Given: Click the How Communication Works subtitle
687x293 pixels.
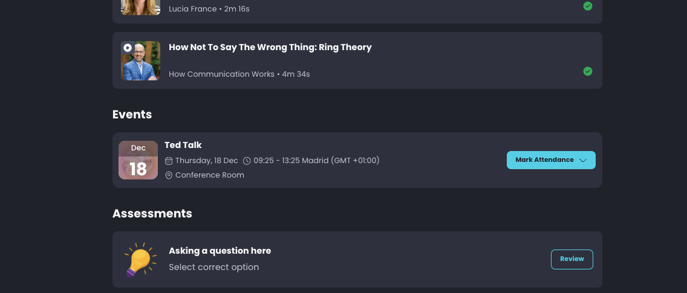Looking at the screenshot, I should (221, 74).
